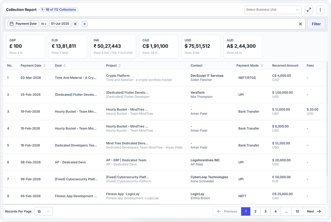Clear all filters in the filter bar
This screenshot has height=222, width=331.
300,24
